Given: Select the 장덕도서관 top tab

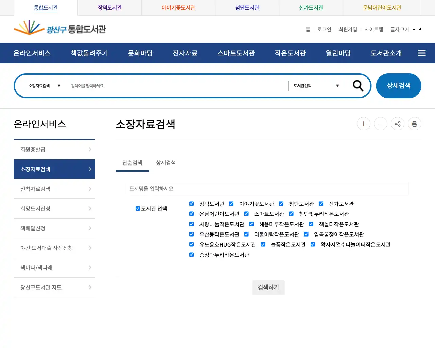Looking at the screenshot, I should (110, 8).
